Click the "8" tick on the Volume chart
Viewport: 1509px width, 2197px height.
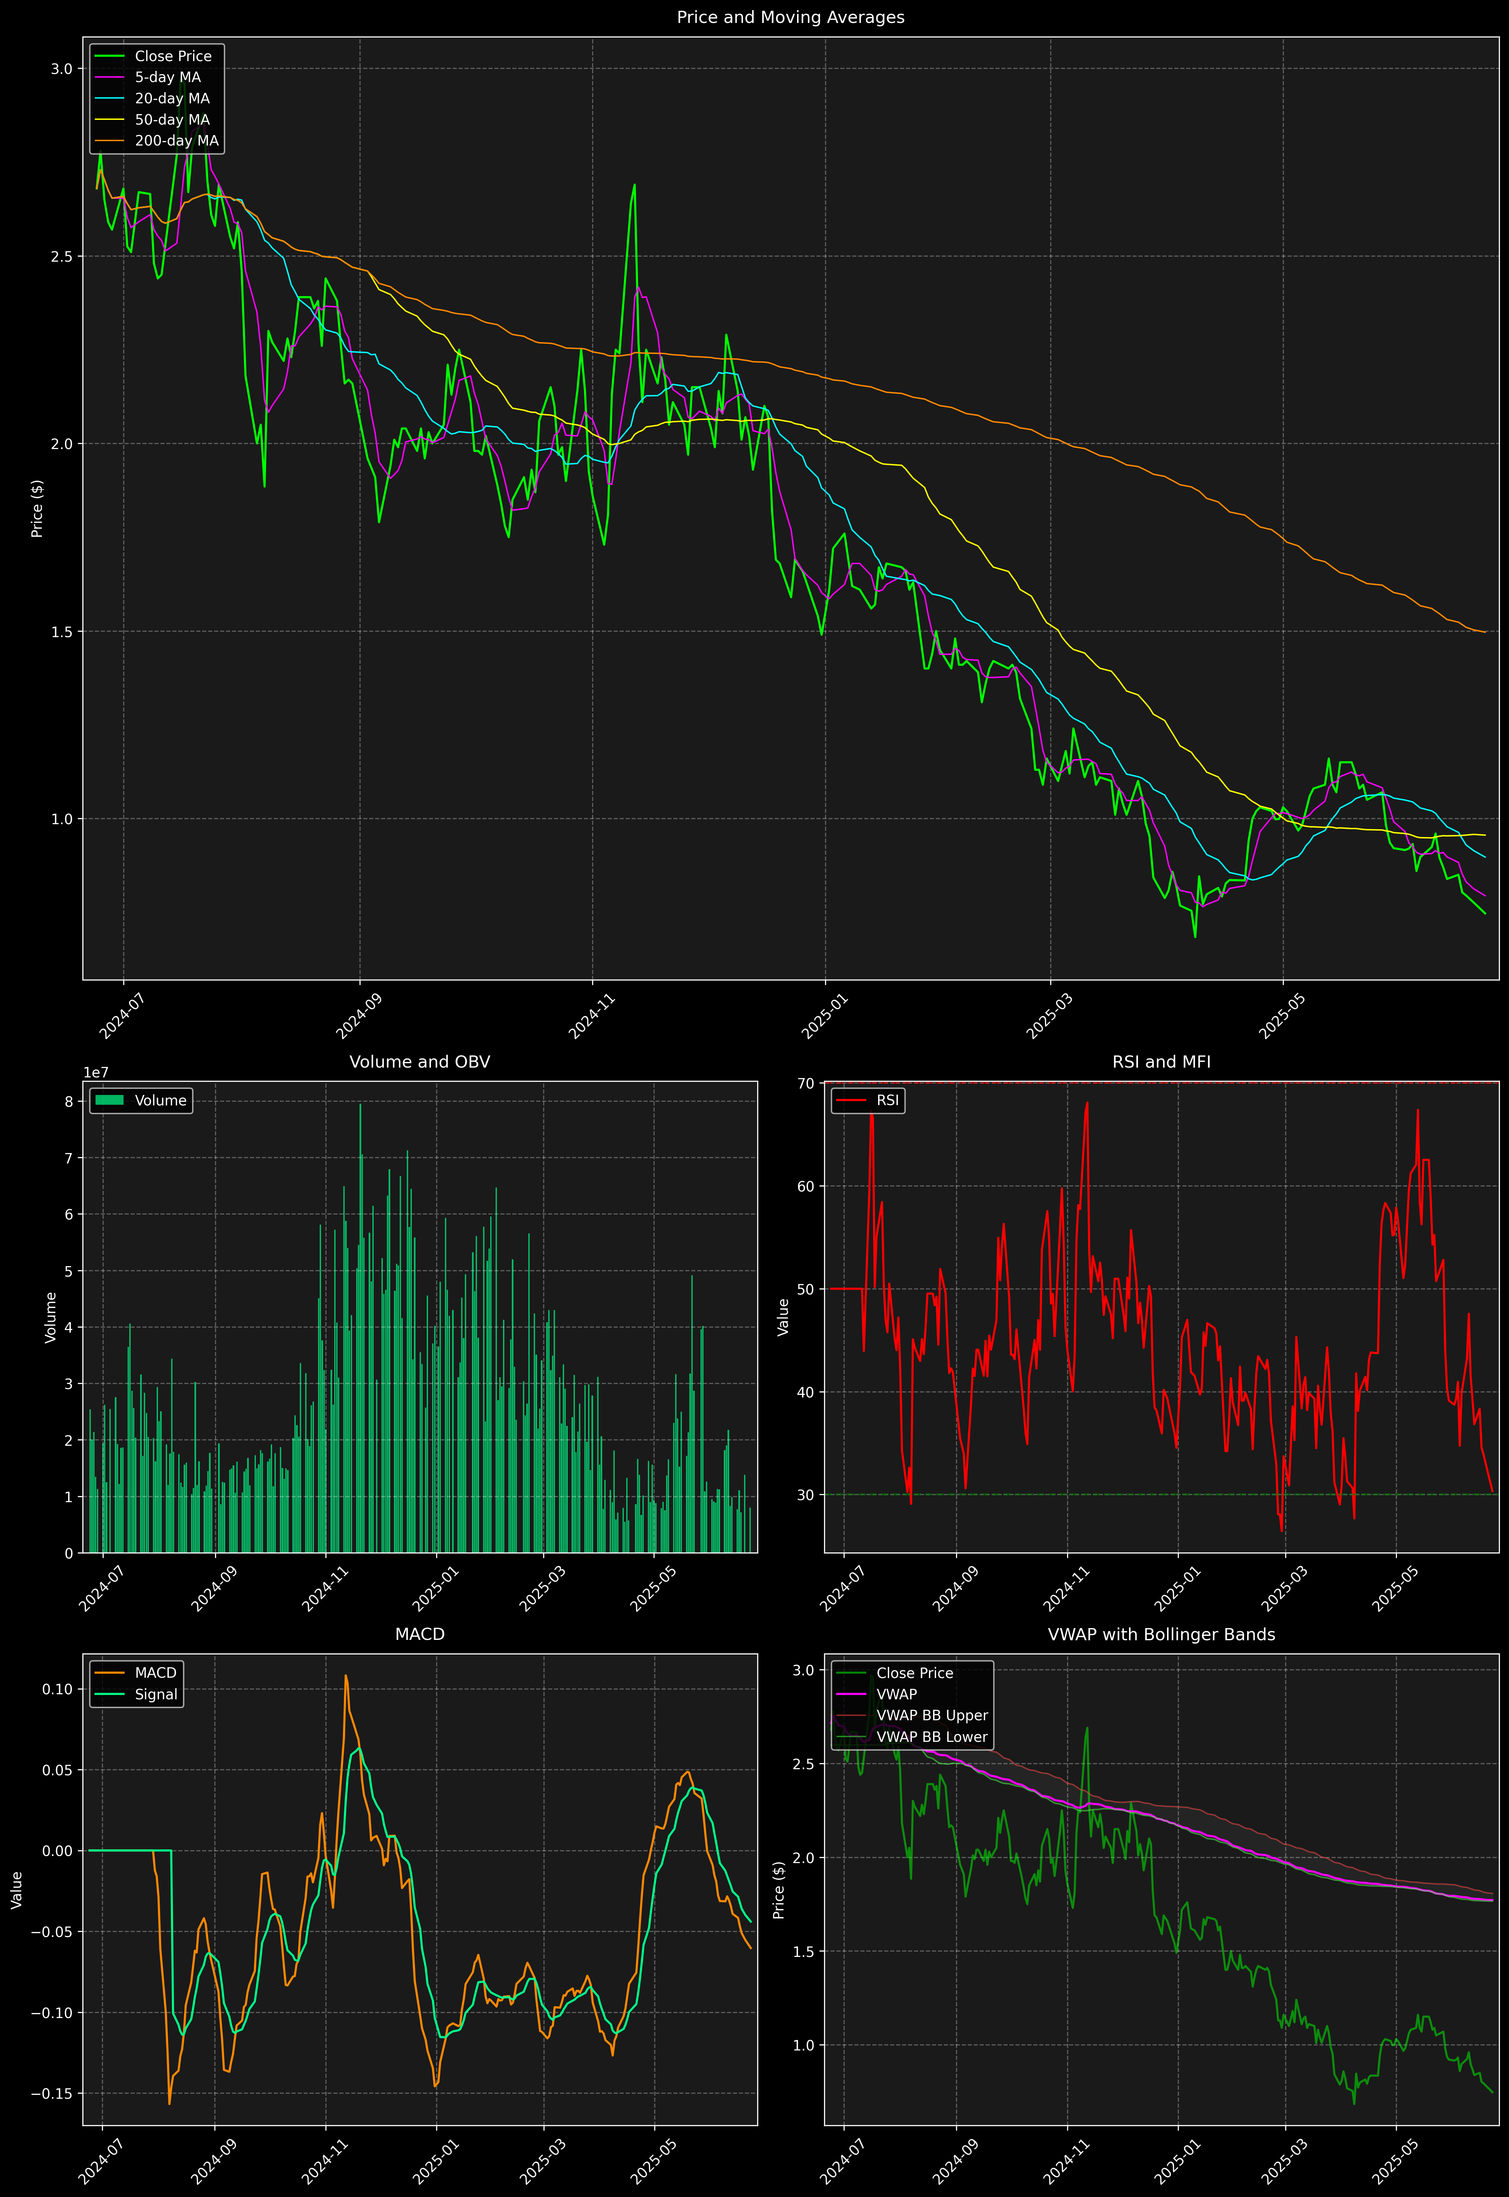coord(69,1101)
